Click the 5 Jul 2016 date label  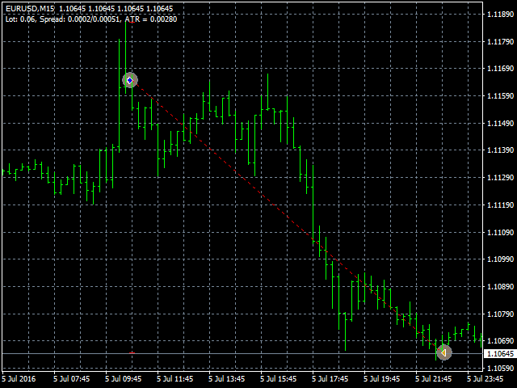19,378
